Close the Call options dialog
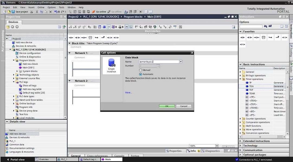This screenshot has width=293, height=162. click(x=192, y=53)
